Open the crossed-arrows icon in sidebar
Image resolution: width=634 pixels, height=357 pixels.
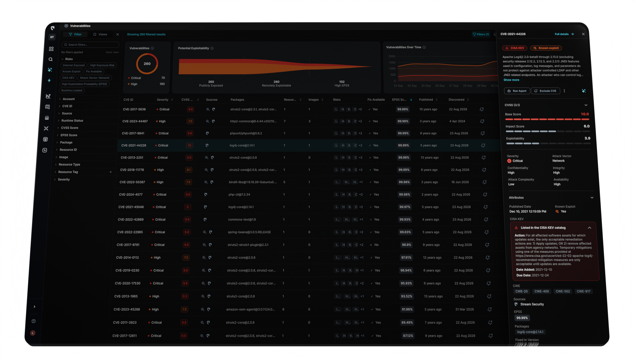(46, 128)
